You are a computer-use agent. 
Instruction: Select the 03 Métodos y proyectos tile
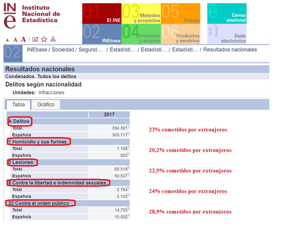point(141,14)
